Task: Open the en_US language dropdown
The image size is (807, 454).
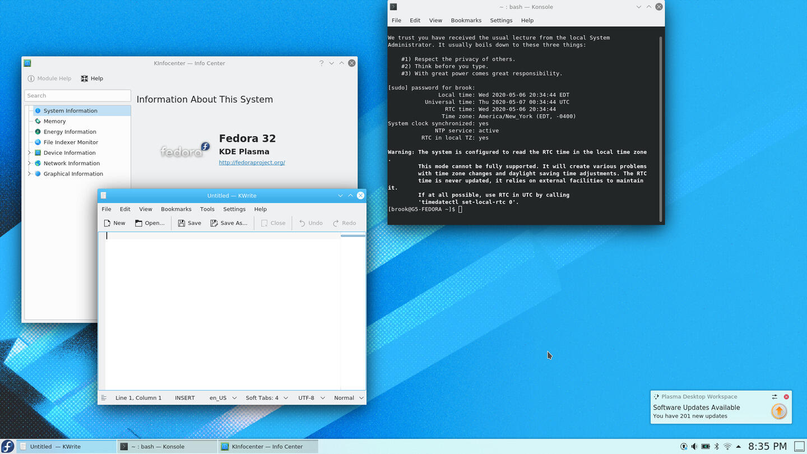Action: coord(222,398)
